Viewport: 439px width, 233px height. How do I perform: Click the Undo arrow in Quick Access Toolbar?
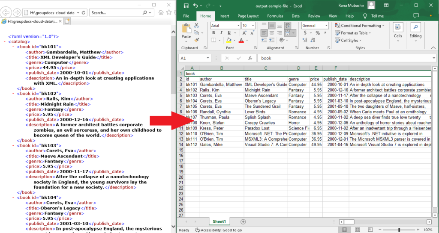click(195, 6)
